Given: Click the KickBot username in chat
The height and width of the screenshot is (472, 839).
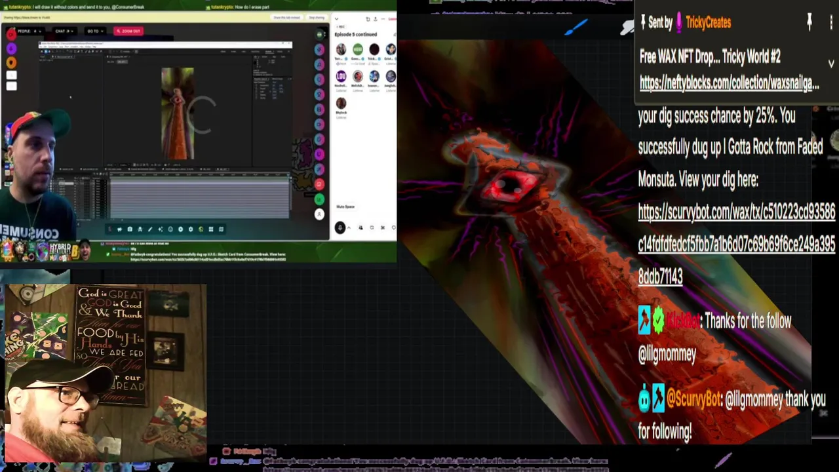Looking at the screenshot, I should pos(683,321).
